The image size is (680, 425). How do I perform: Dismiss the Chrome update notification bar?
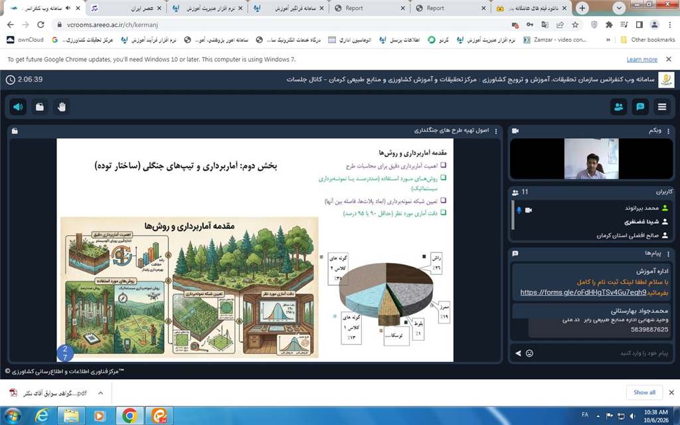click(669, 59)
